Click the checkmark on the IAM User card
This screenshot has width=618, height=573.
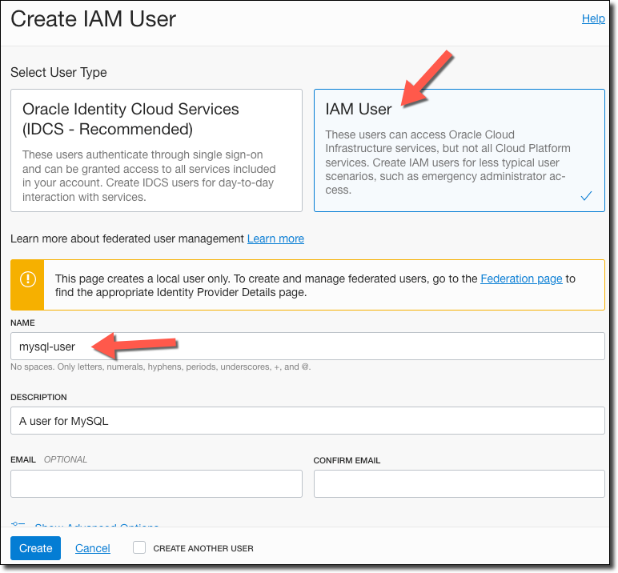tap(586, 195)
